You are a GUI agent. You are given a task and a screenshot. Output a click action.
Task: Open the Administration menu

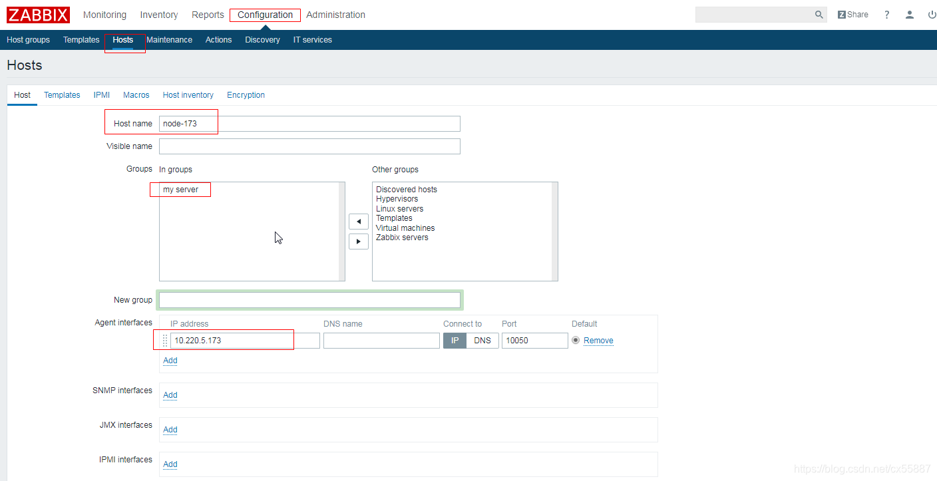[335, 15]
